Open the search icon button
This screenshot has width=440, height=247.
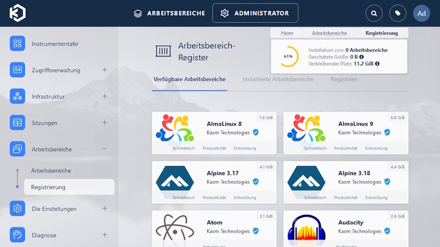374,13
